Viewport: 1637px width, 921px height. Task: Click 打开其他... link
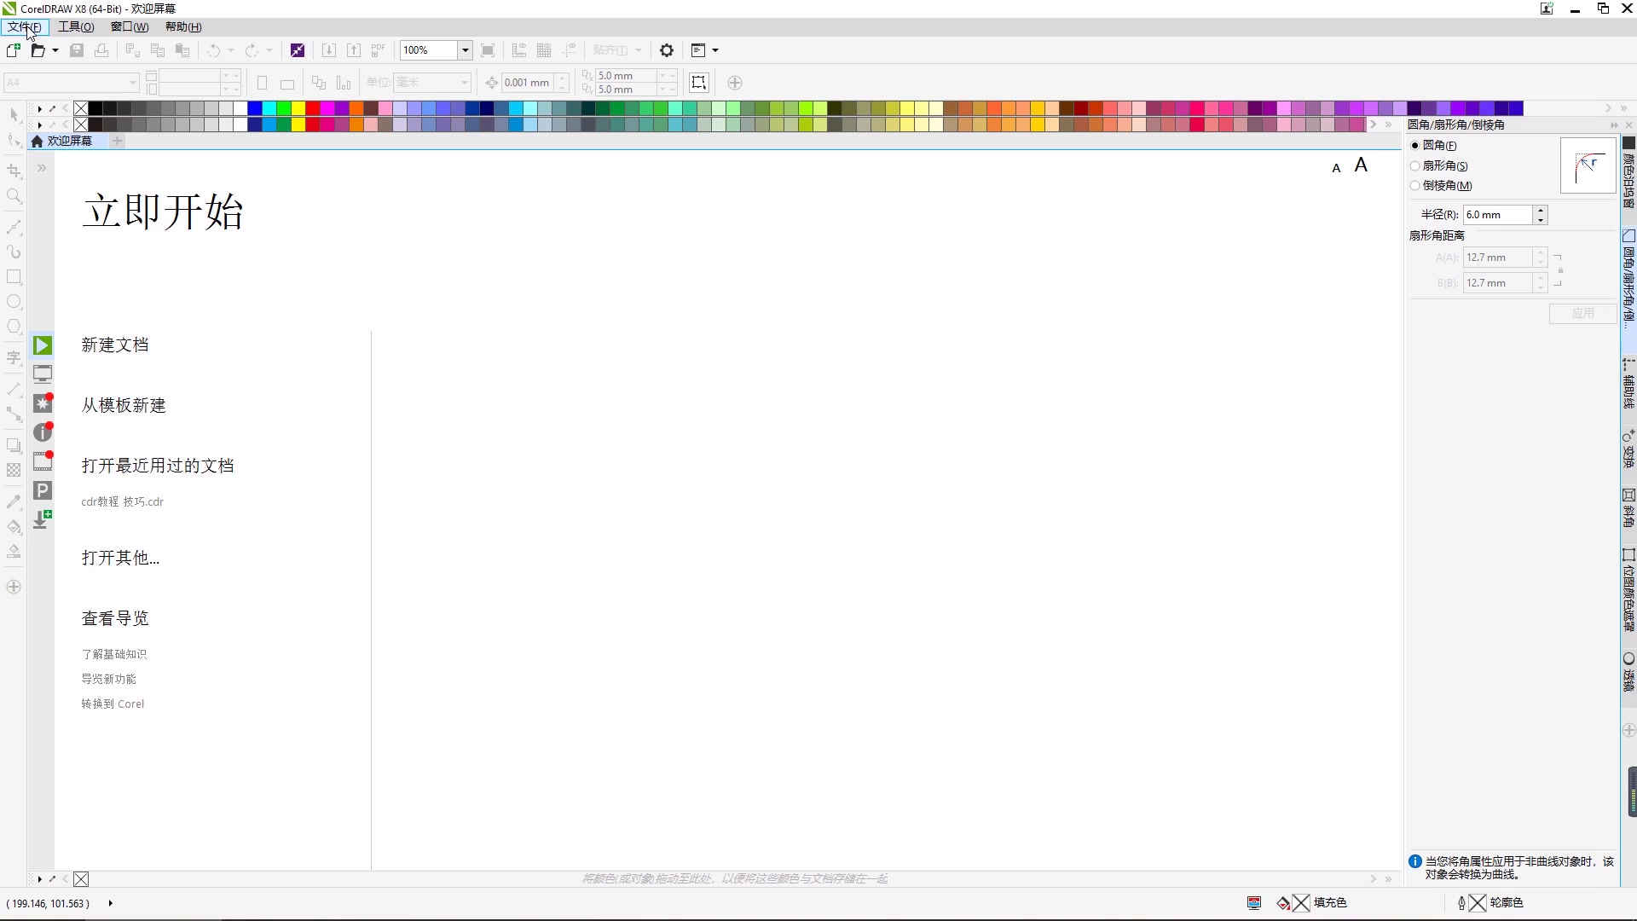120,558
